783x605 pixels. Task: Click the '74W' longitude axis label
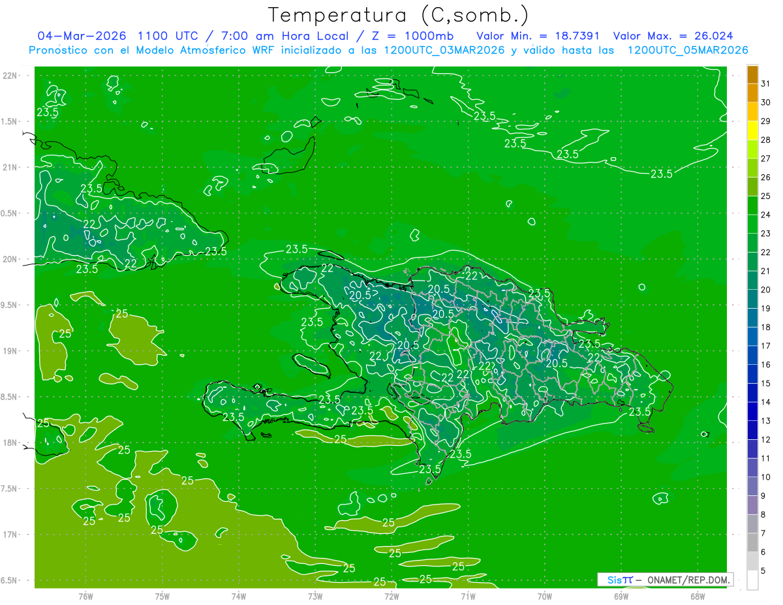[x=239, y=596]
